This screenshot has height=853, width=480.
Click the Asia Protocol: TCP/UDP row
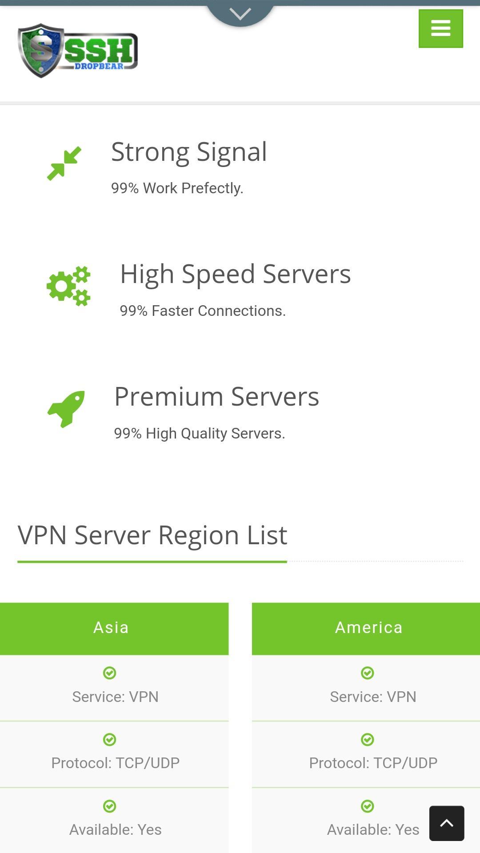(114, 754)
